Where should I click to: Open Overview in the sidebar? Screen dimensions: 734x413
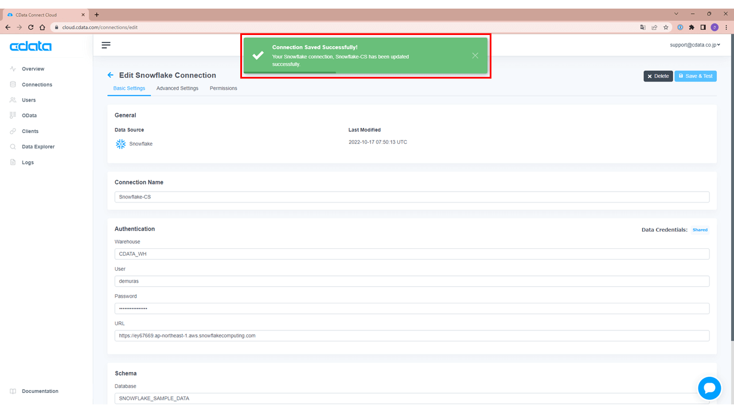pos(33,69)
